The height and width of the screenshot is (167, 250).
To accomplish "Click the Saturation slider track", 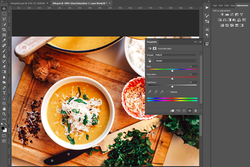I will coord(172,77).
